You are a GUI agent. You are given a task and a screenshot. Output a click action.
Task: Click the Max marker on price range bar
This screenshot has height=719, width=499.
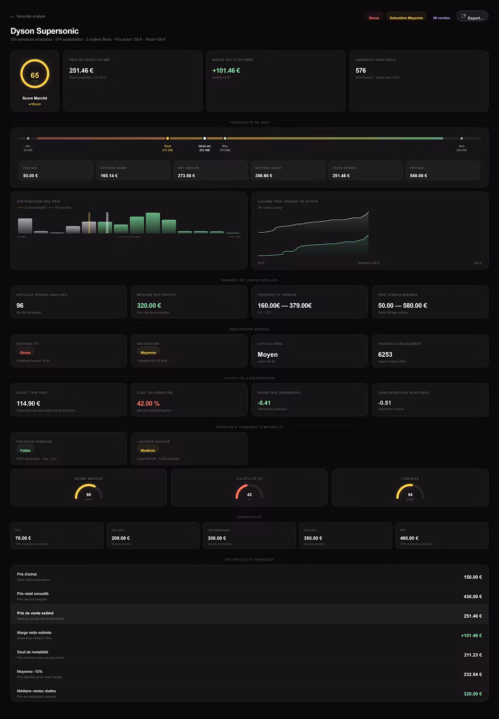tap(462, 138)
